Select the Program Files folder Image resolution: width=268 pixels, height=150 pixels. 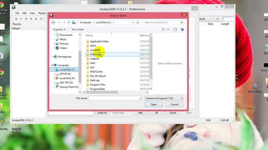98,85
